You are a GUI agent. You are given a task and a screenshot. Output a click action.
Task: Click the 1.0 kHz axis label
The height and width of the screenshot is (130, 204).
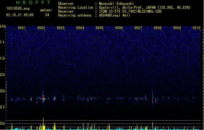click(3, 58)
